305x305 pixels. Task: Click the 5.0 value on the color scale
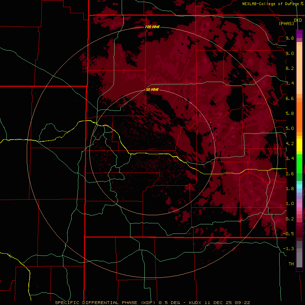[290, 128]
